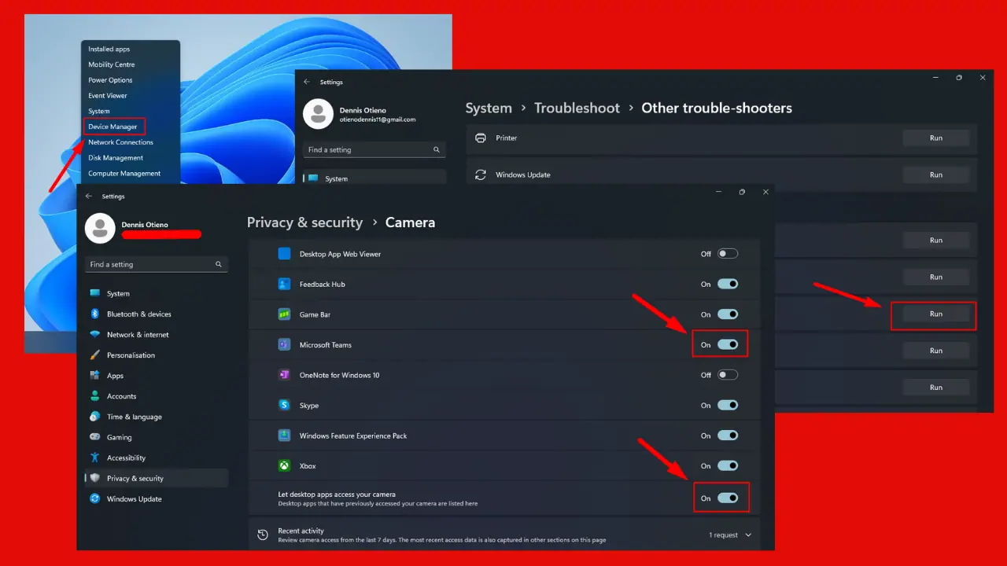Open Mobility Centre from the context menu
The width and height of the screenshot is (1007, 566).
[x=112, y=64]
